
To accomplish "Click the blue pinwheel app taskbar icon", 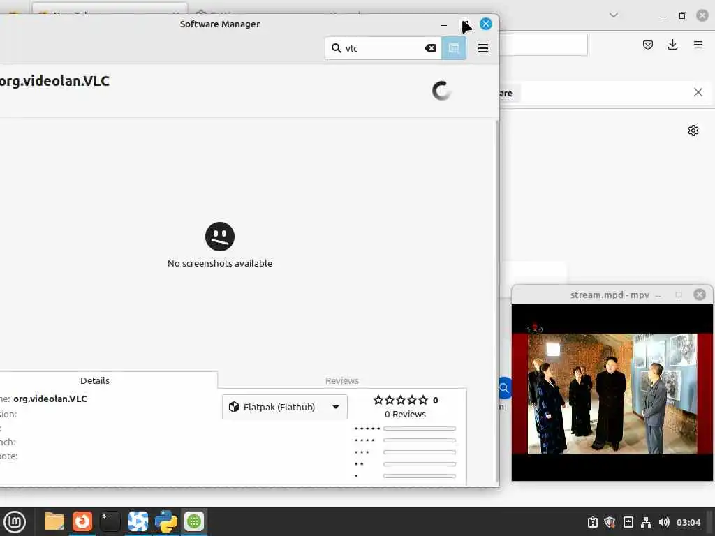I will click(x=138, y=521).
